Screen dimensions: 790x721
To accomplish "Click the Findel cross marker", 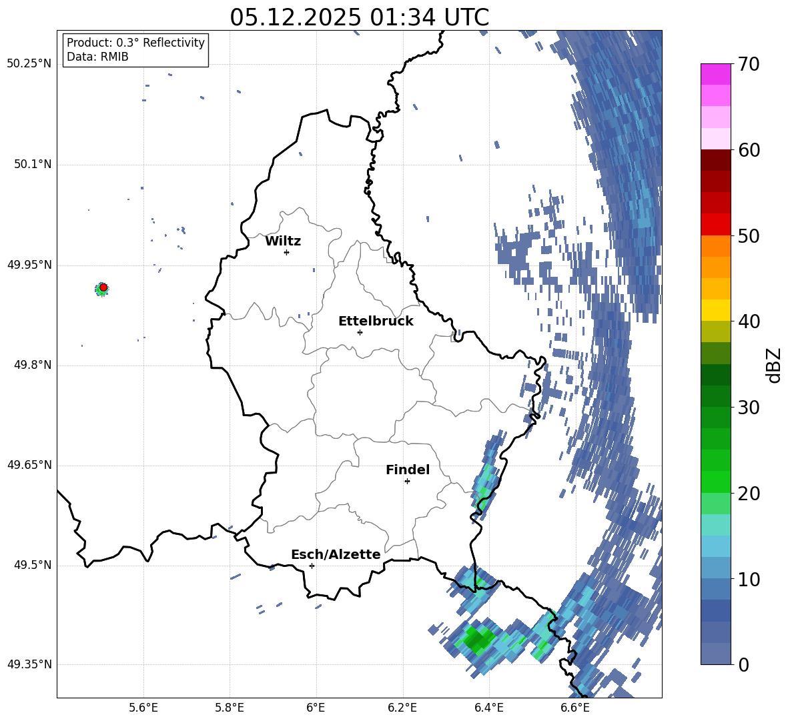I will (407, 482).
